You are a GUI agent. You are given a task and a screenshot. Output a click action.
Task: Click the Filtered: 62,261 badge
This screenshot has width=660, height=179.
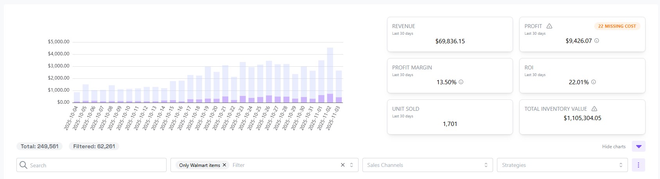coord(94,146)
